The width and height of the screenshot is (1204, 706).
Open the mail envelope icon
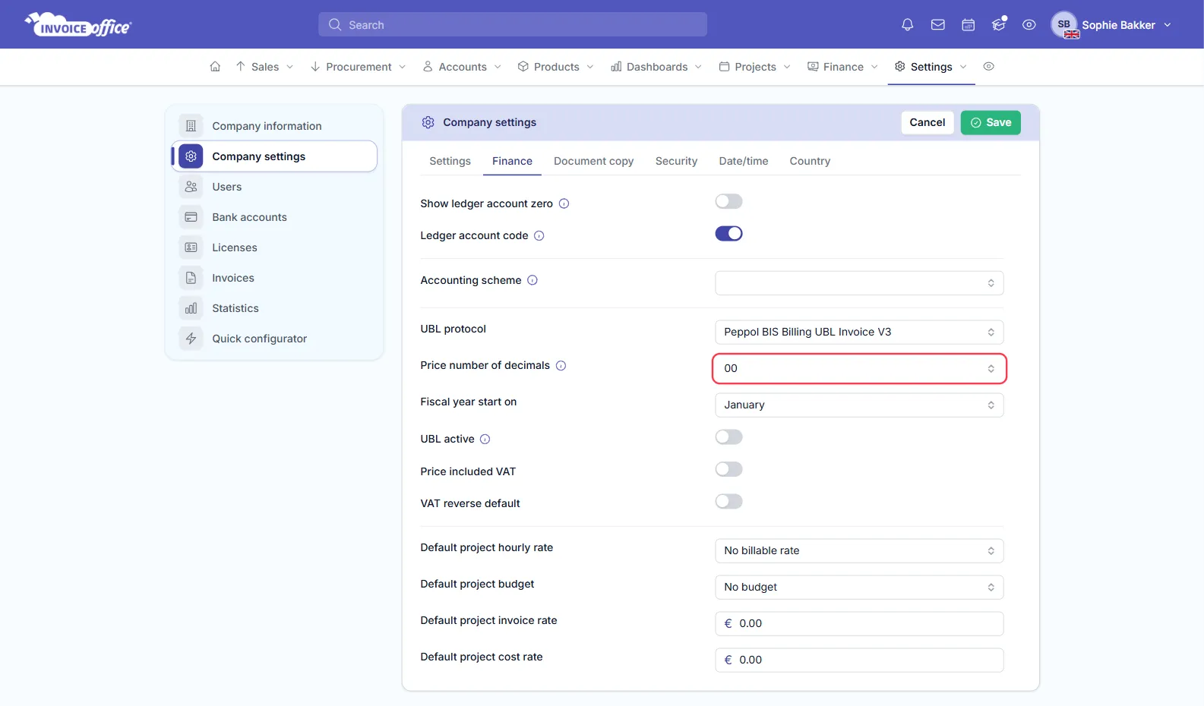point(938,25)
